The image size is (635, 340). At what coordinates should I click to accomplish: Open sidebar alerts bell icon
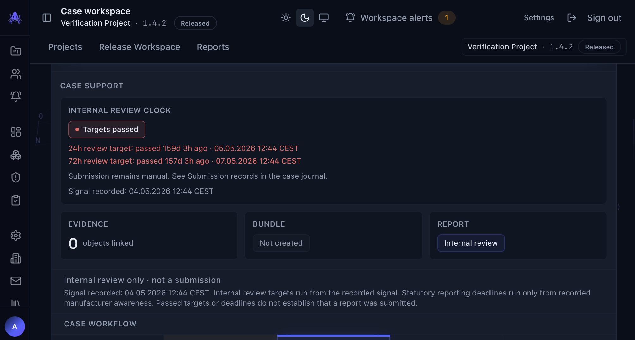(15, 96)
